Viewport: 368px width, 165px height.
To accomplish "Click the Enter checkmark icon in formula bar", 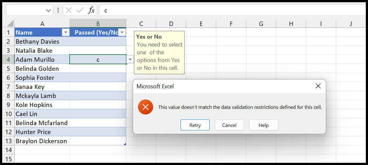I will (80, 10).
